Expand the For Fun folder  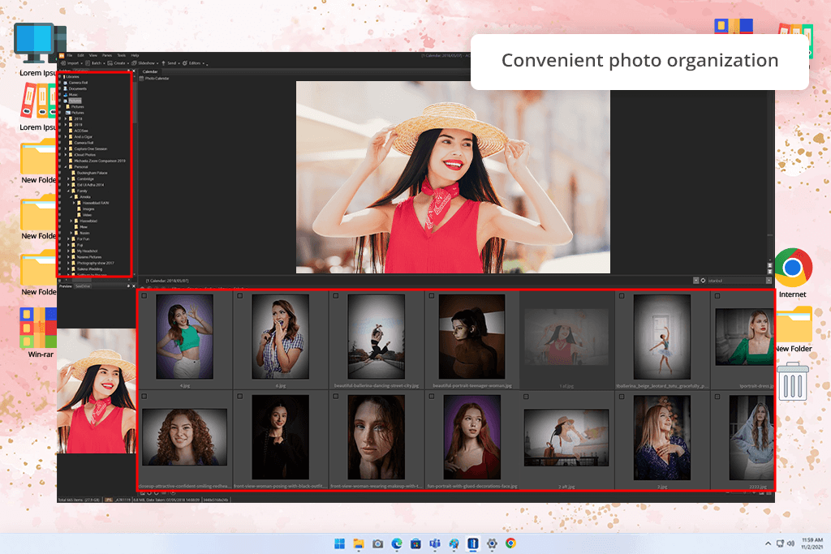point(69,239)
